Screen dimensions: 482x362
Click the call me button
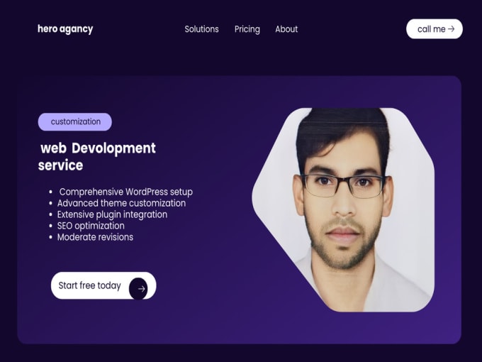[435, 29]
